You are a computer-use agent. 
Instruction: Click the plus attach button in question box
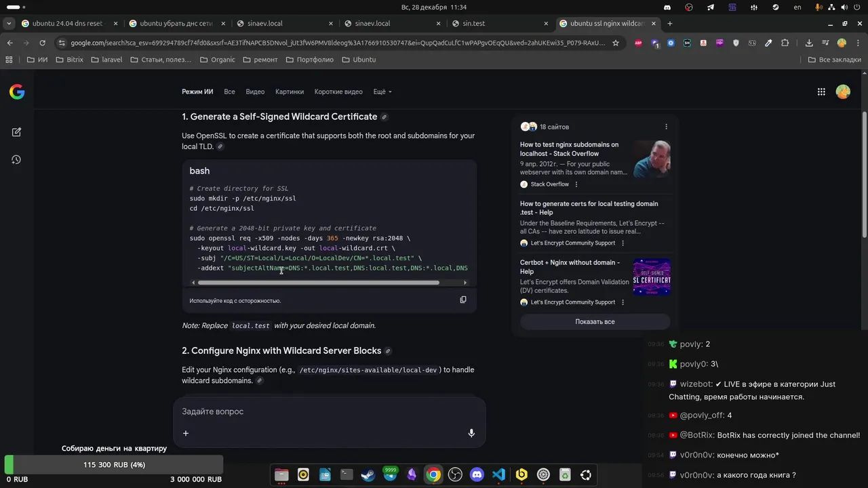tap(186, 433)
